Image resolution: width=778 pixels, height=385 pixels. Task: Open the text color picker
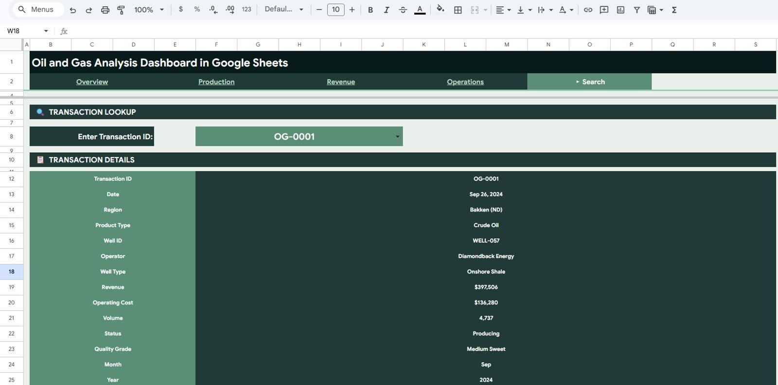(x=420, y=10)
